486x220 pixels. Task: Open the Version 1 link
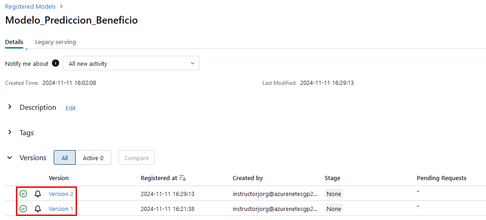[61, 209]
